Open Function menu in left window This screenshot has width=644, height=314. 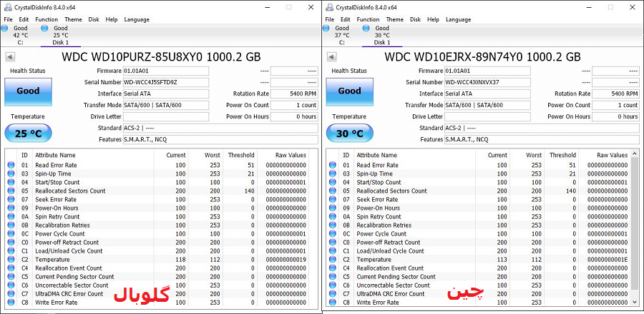point(47,19)
